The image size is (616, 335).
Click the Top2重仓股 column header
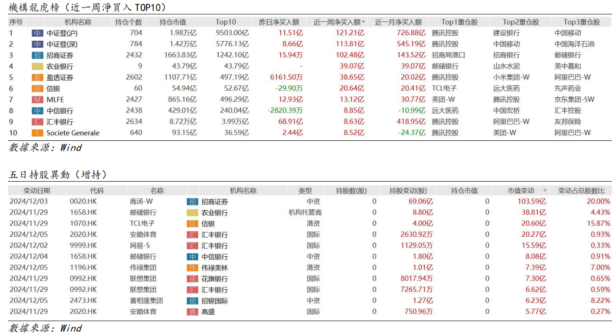(x=521, y=22)
